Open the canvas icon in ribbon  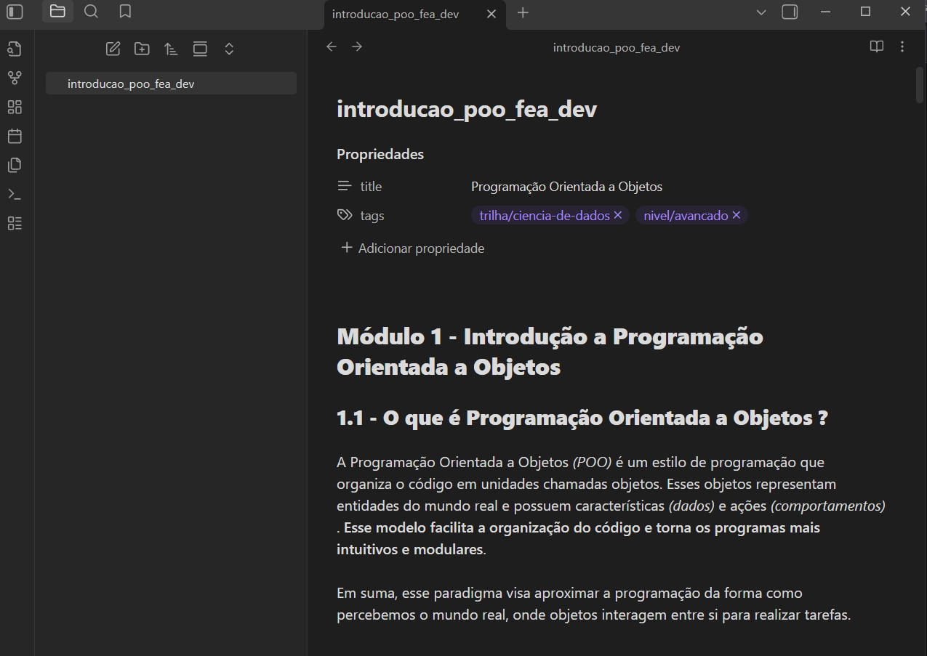pos(15,107)
